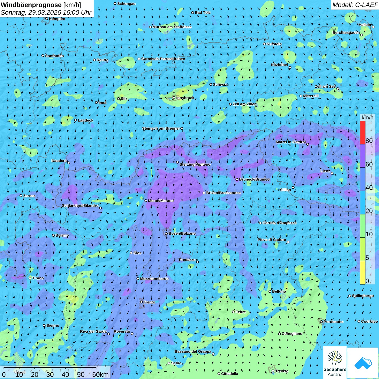Click the Kempten label
Image resolution: width=379 pixels, height=379 pixels.
(57, 19)
